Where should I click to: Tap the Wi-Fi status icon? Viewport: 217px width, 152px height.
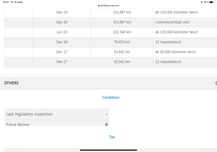[202, 2]
